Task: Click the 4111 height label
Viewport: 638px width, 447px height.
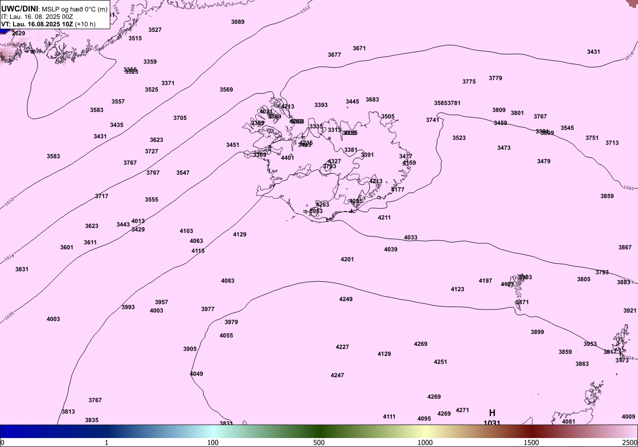Action: click(389, 417)
